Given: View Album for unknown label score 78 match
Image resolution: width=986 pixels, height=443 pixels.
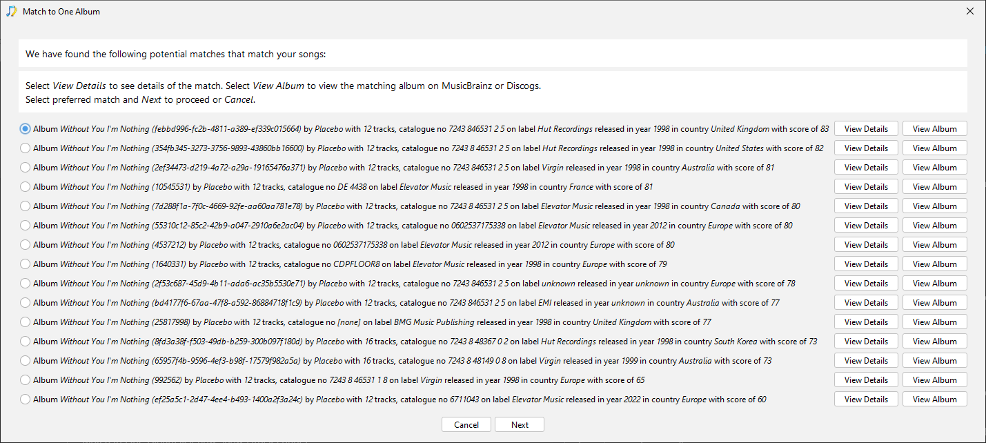Looking at the screenshot, I should [x=935, y=284].
